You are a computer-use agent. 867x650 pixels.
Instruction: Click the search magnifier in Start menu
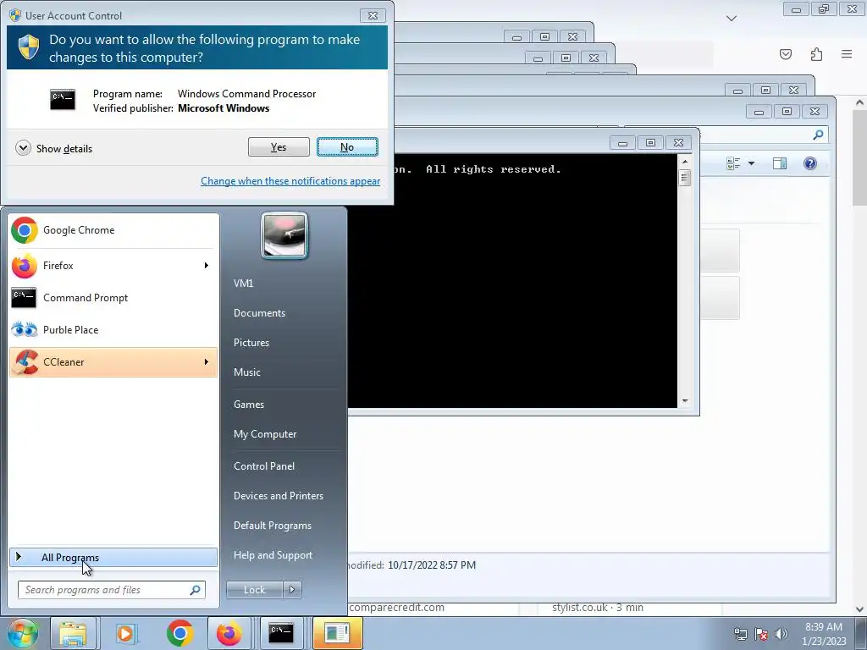click(196, 590)
